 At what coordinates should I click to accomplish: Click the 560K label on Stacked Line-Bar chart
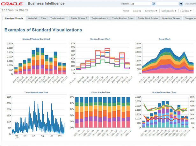click(192, 97)
